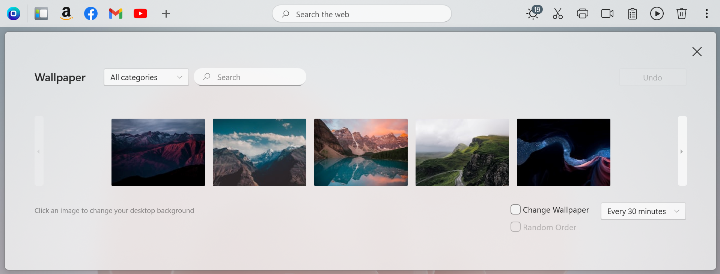
Task: Add a new shortcut with plus icon
Action: point(166,14)
